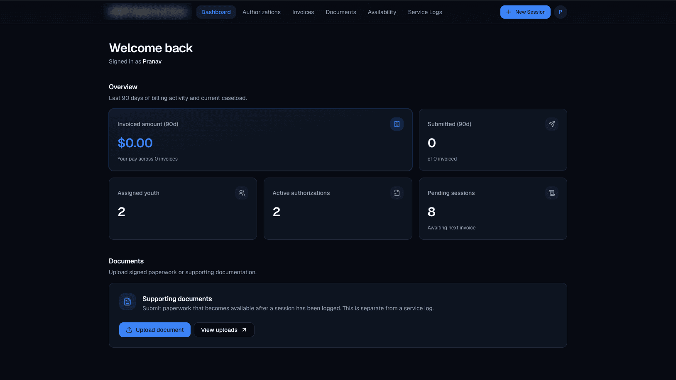Viewport: 676px width, 380px height.
Task: Switch to Documents in the top nav
Action: pos(341,12)
